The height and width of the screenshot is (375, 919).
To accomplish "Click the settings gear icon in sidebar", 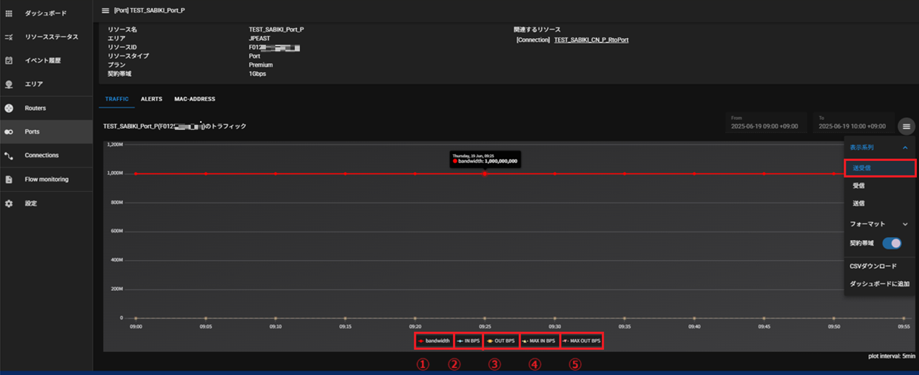I will [x=9, y=204].
